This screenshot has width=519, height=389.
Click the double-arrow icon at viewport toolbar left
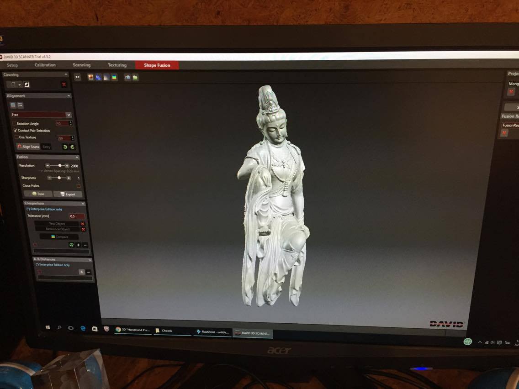point(78,77)
